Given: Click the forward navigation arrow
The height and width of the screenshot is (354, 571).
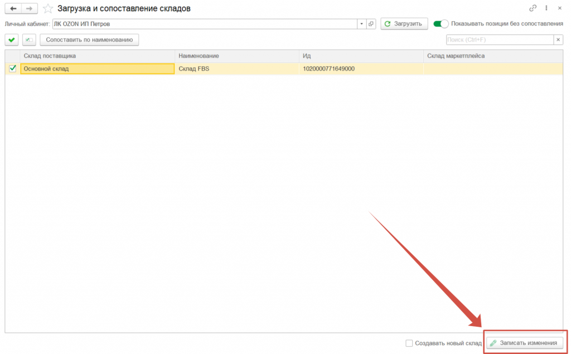Looking at the screenshot, I should (x=30, y=8).
